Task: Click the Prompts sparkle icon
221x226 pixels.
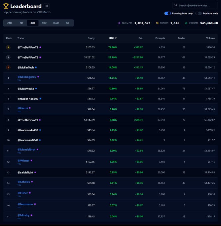Action: click(119, 23)
